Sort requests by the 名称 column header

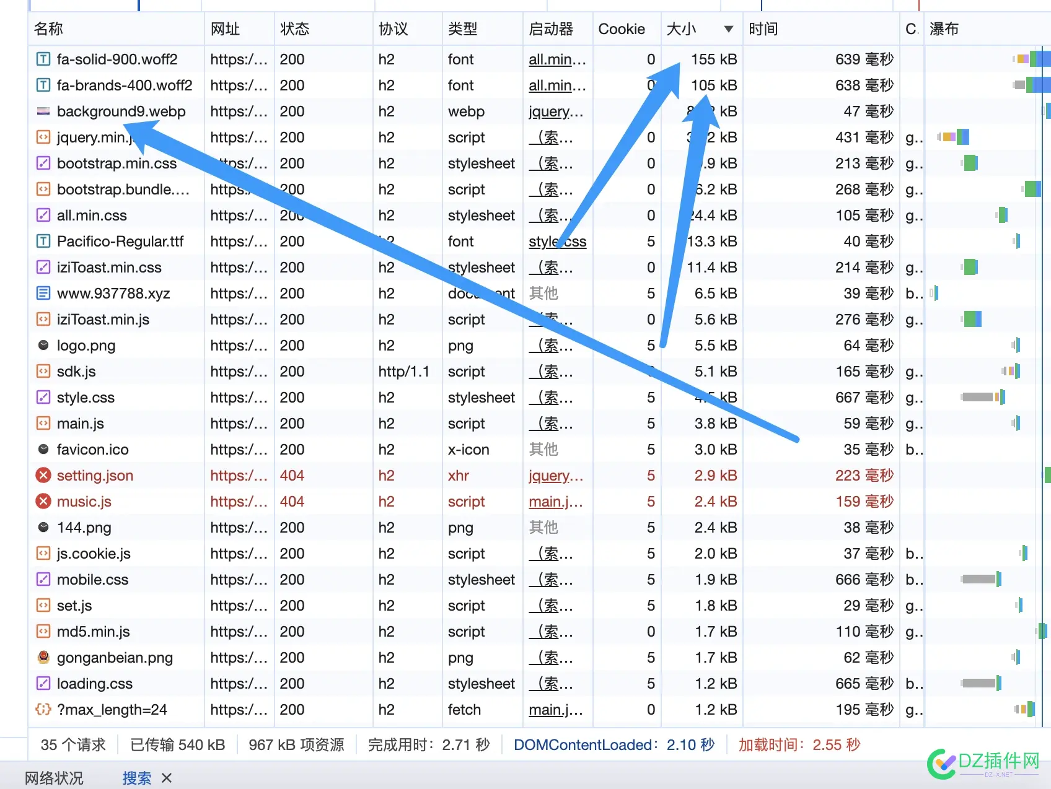(48, 29)
